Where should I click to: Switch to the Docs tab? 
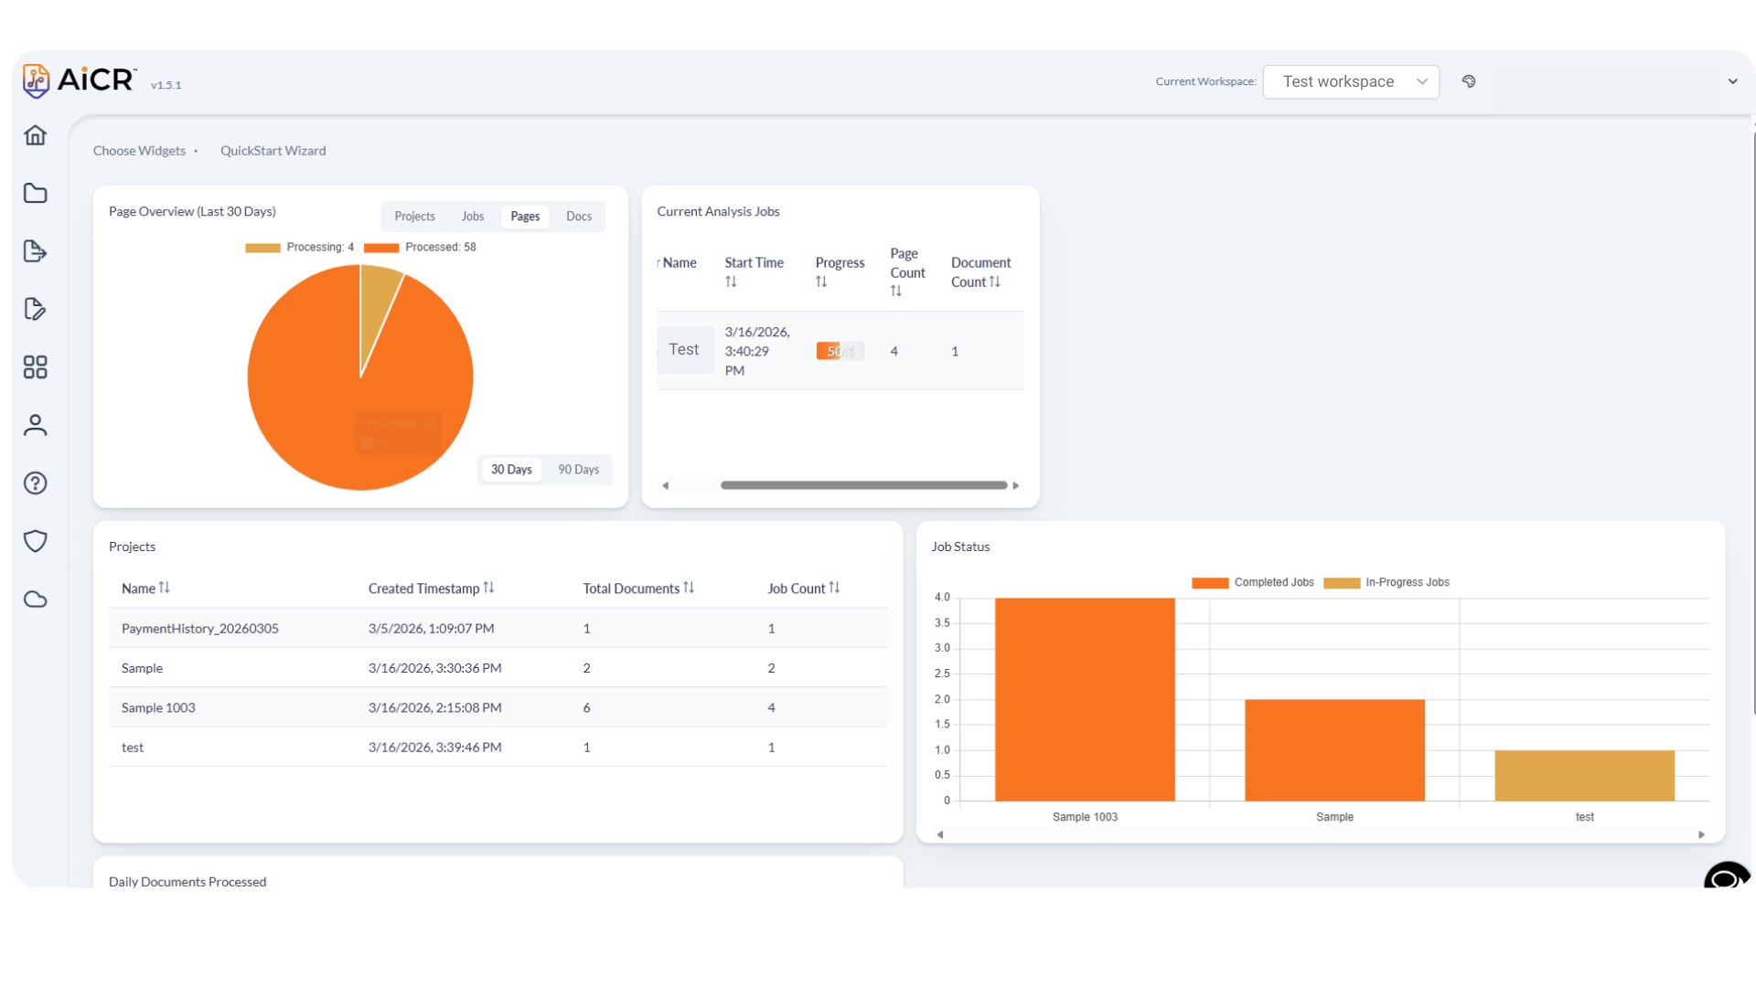click(x=578, y=217)
